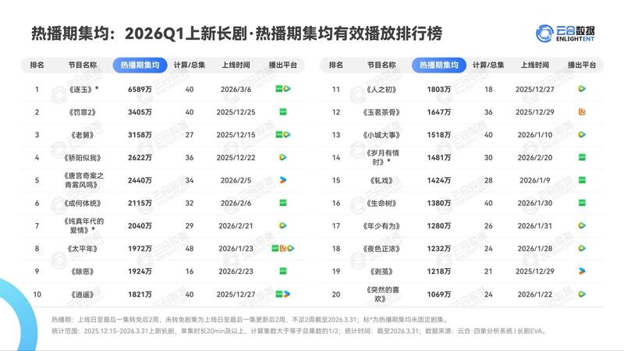
Task: Select the left table's blue 热播期集均 header
Action: click(x=140, y=66)
